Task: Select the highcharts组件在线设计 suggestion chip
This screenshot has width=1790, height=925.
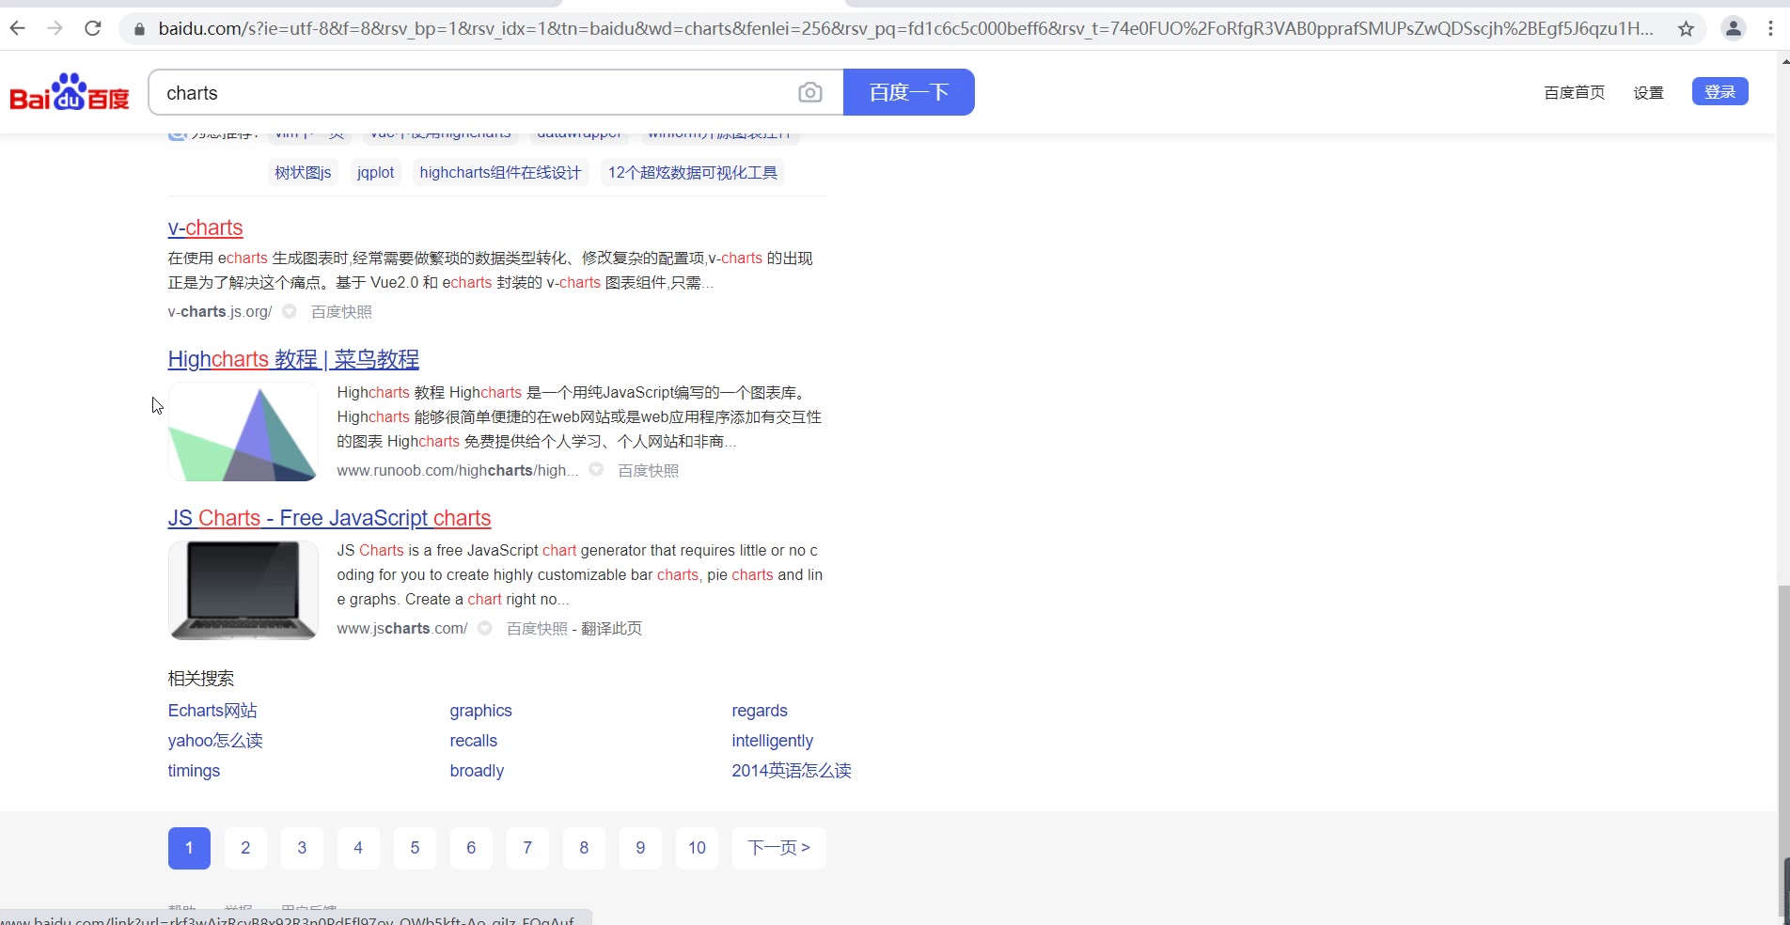Action: 500,172
